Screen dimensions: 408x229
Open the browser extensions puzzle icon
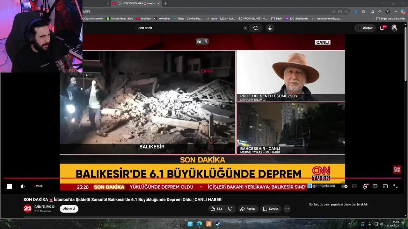click(364, 11)
